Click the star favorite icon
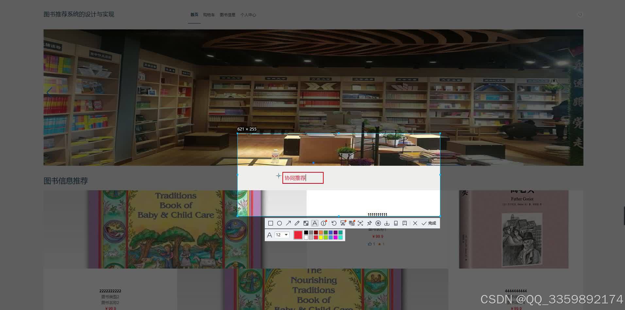The width and height of the screenshot is (625, 310). point(380,244)
